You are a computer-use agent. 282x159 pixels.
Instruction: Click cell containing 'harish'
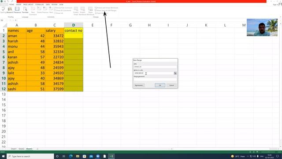coord(17,41)
